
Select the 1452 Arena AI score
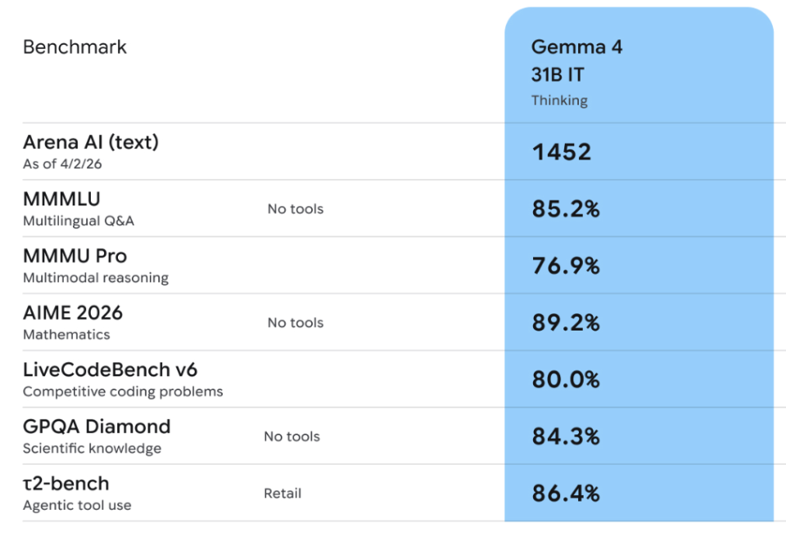(562, 152)
